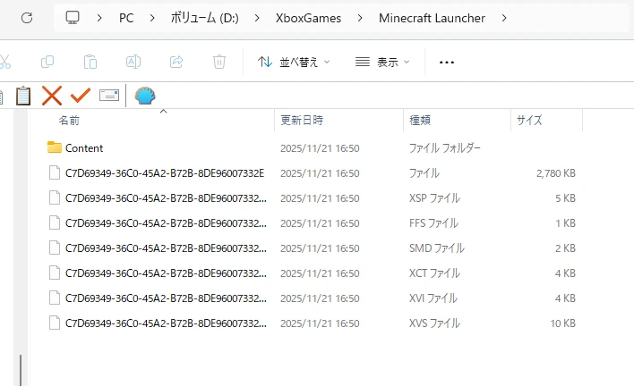Click the 2,780 KB size cell
The width and height of the screenshot is (634, 386).
(x=556, y=173)
